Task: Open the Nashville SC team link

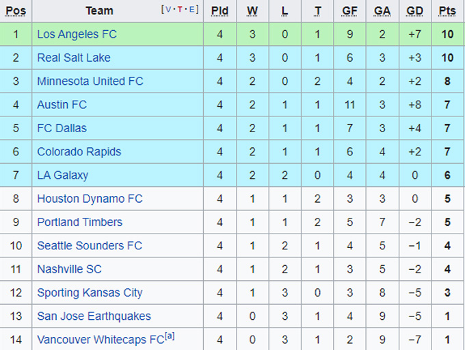Action: pyautogui.click(x=69, y=269)
